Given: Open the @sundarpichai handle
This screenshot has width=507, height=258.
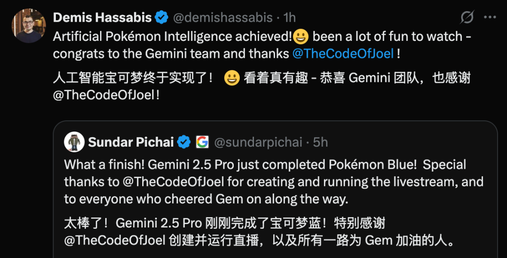Looking at the screenshot, I should coord(258,142).
